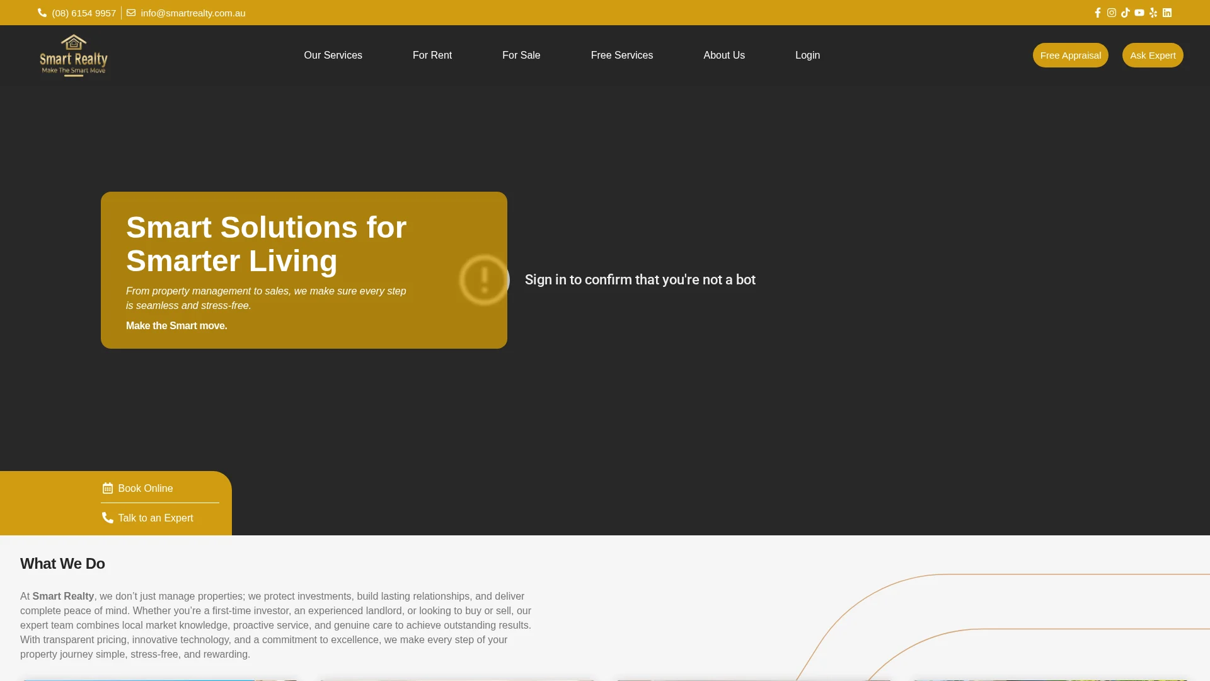The height and width of the screenshot is (681, 1210).
Task: Click the phone icon in the top bar
Action: click(x=42, y=13)
